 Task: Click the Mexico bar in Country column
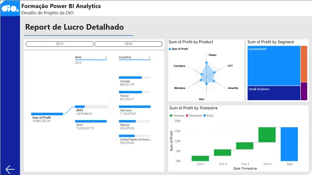135,121
